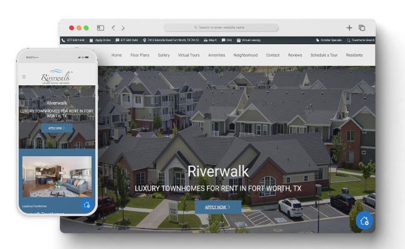Open Townhome Search in the top bar
Image resolution: width=405 pixels, height=249 pixels.
tap(361, 40)
